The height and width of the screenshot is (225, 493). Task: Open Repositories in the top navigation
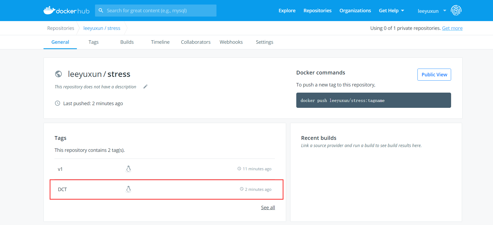(x=317, y=11)
